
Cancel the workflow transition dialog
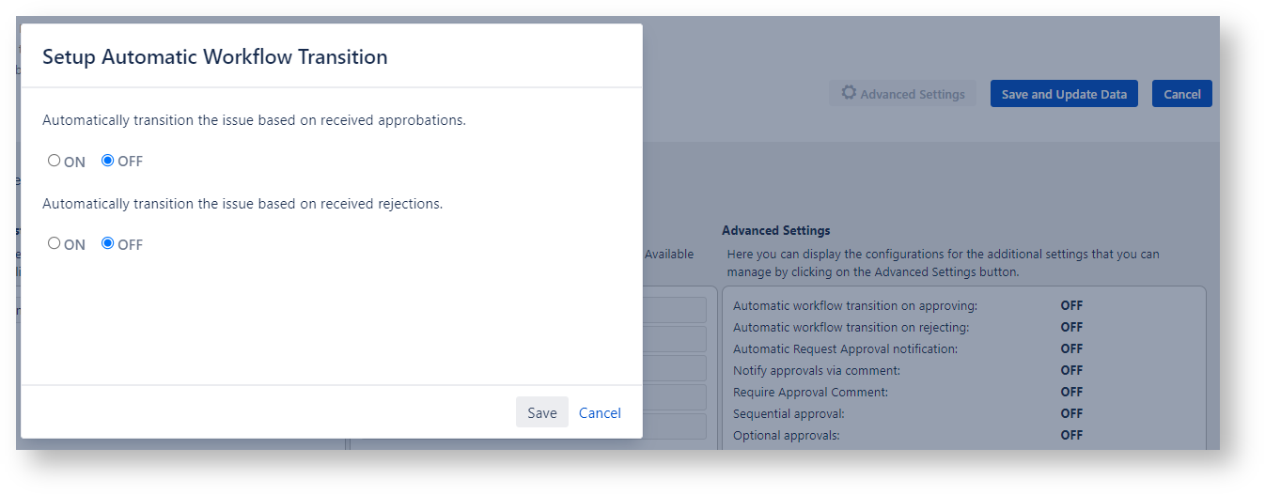[600, 412]
